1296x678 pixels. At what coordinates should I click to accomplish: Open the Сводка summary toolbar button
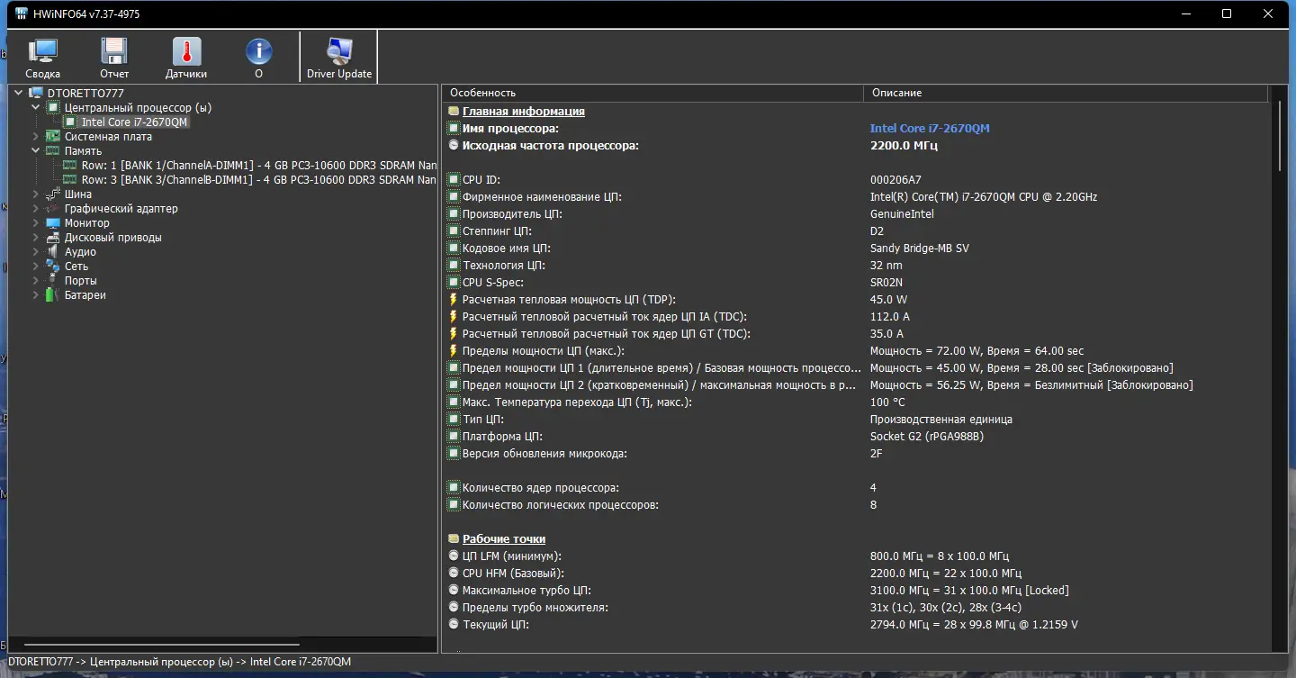pos(42,59)
